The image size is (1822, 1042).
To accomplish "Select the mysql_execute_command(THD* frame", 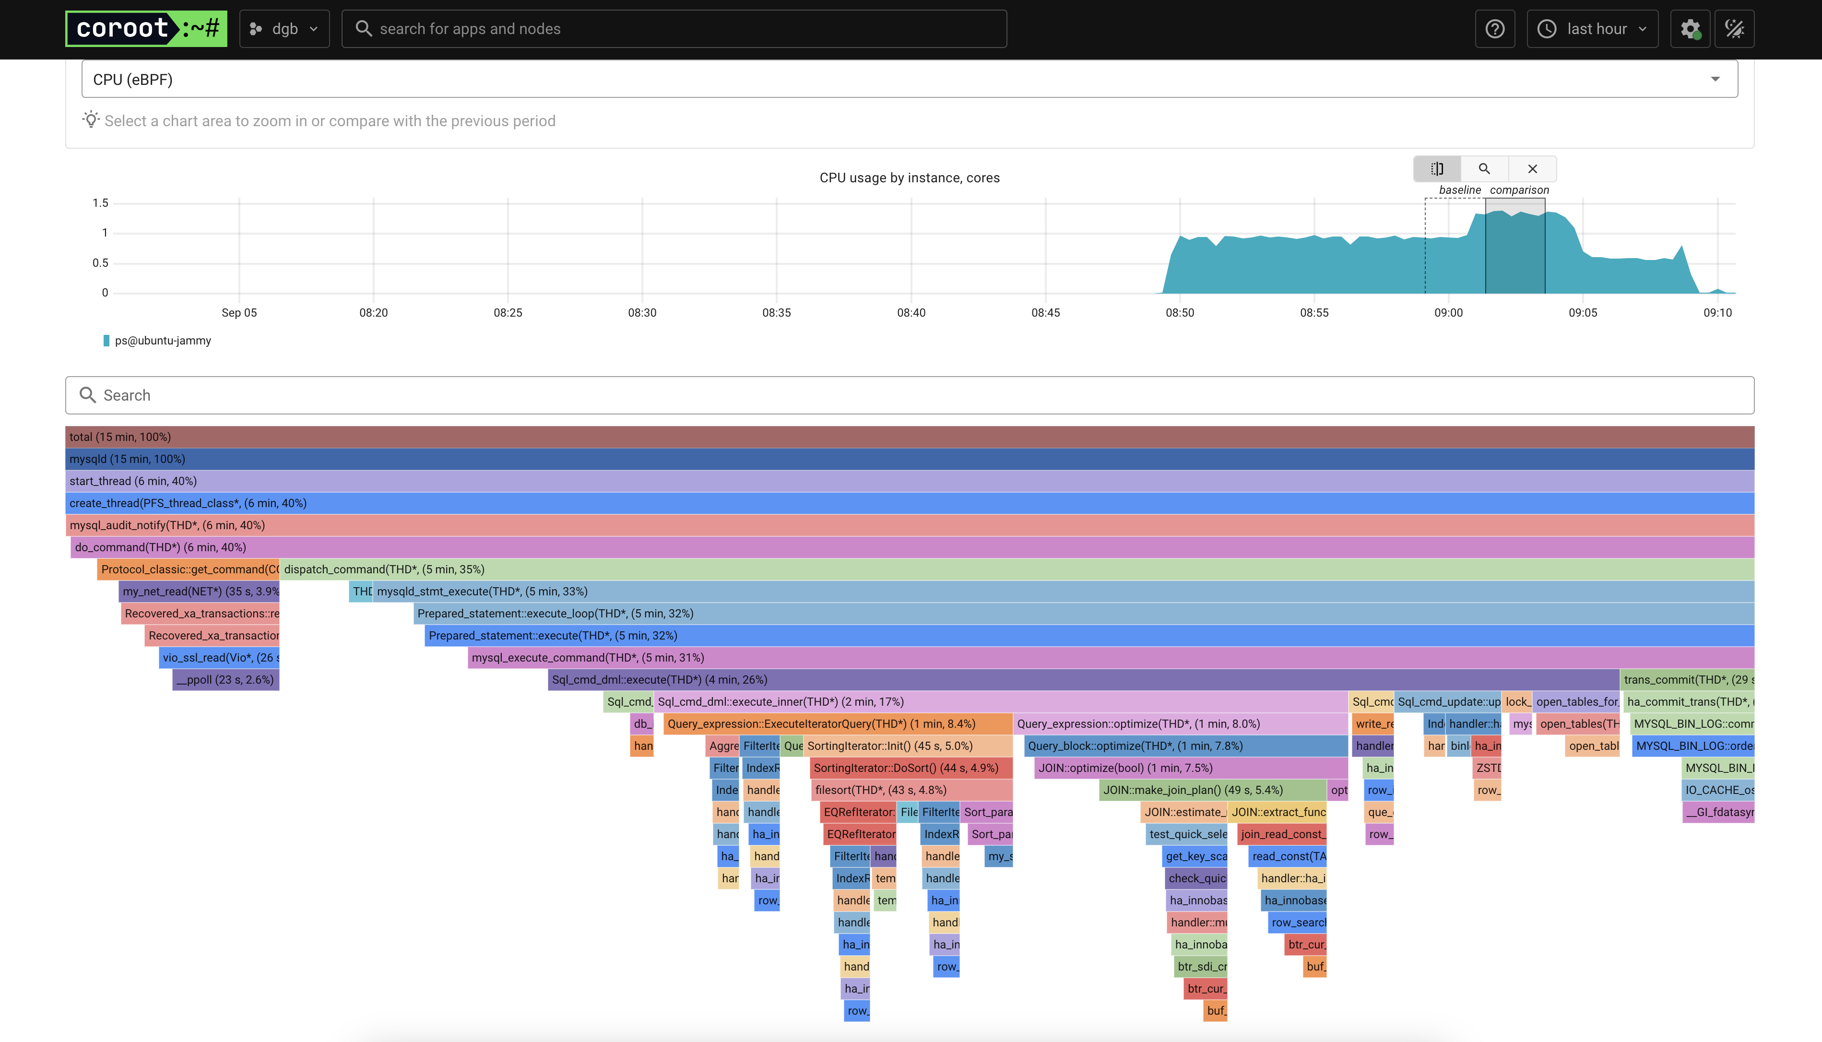I will (1112, 658).
